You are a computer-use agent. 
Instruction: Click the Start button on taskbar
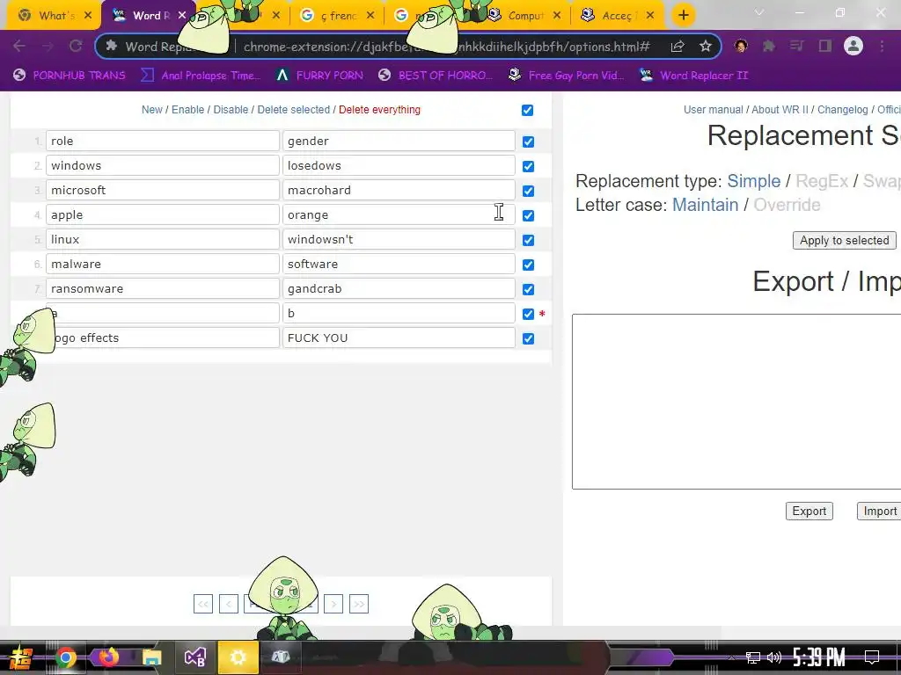[x=21, y=657]
